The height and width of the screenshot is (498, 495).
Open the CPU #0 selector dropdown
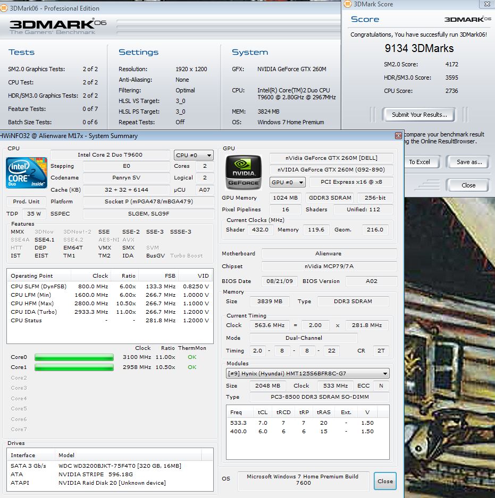coord(194,155)
